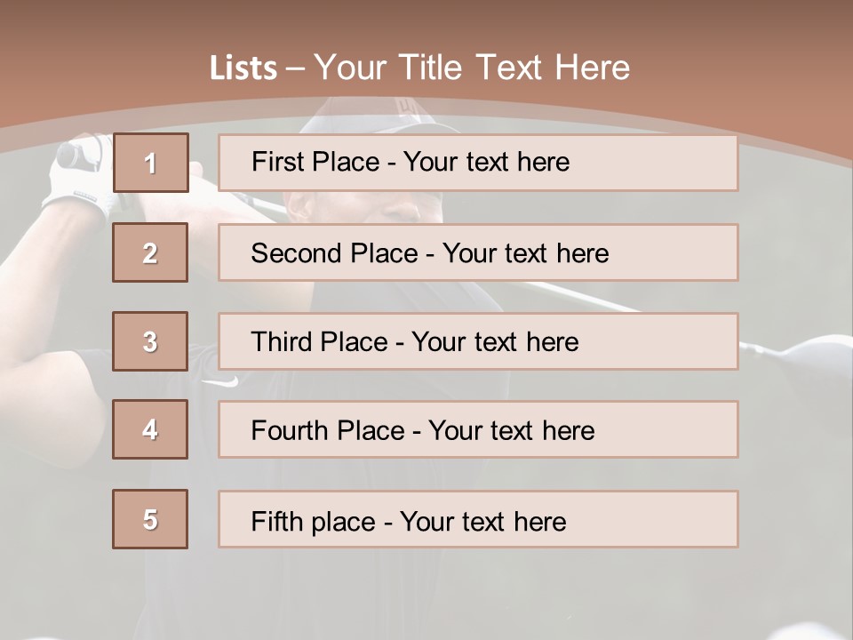Click the number 3 box

pos(150,341)
